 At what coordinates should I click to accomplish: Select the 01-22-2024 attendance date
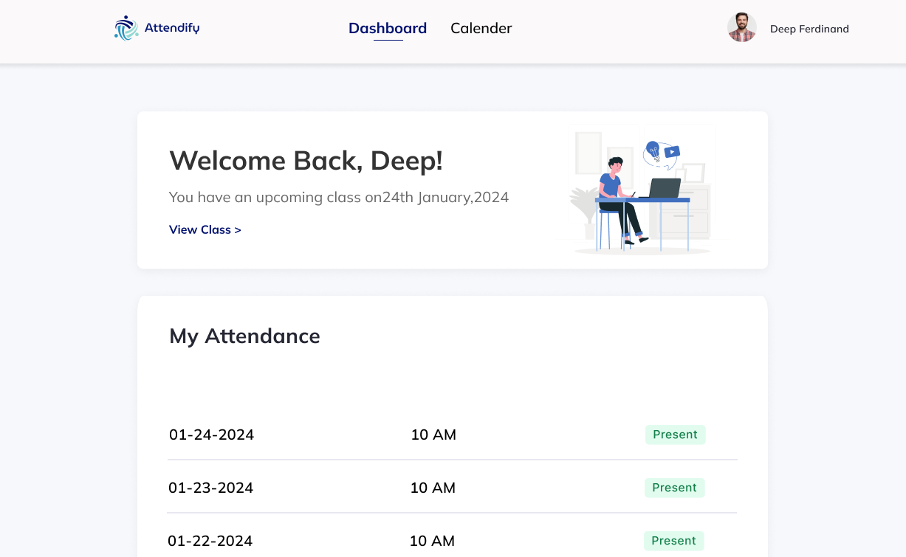[210, 541]
